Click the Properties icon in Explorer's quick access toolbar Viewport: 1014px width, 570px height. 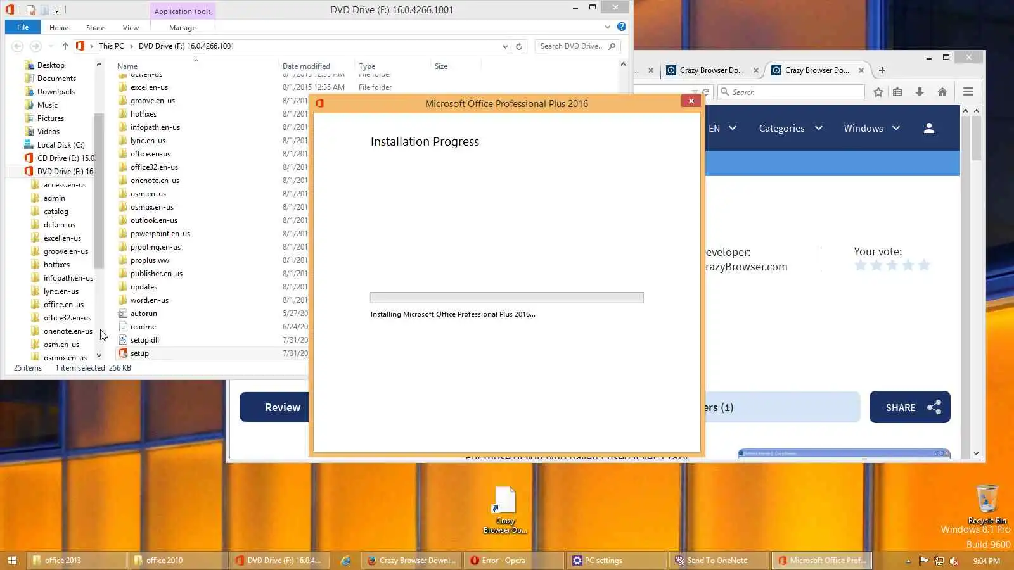[30, 9]
